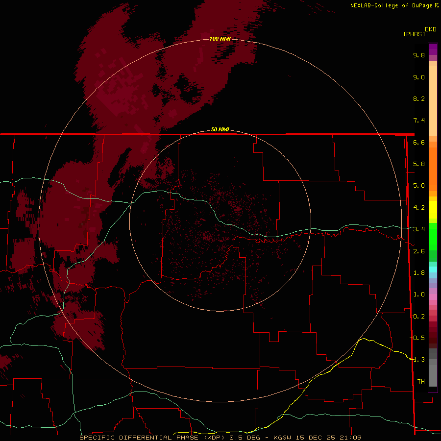Click the yellow segment of the color bar
The height and width of the screenshot is (441, 441).
[x=433, y=210]
